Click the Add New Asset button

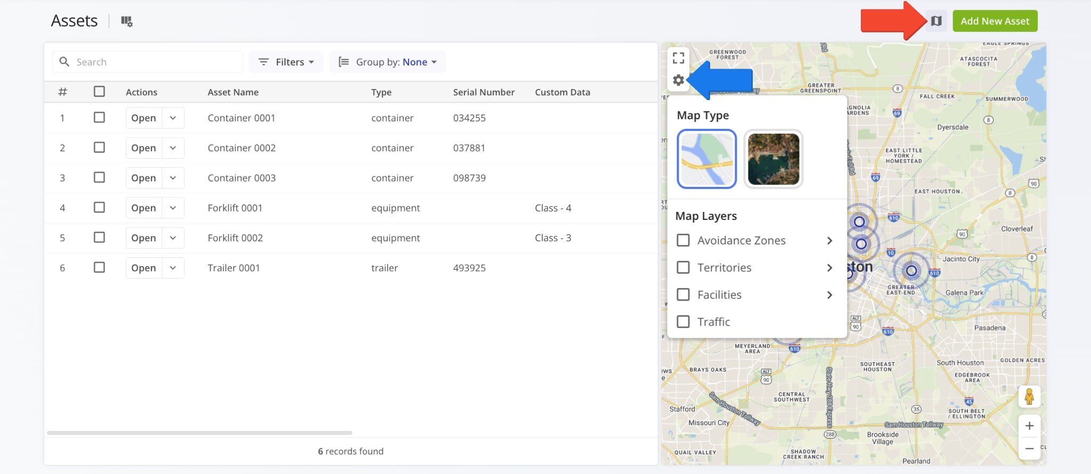pos(995,21)
